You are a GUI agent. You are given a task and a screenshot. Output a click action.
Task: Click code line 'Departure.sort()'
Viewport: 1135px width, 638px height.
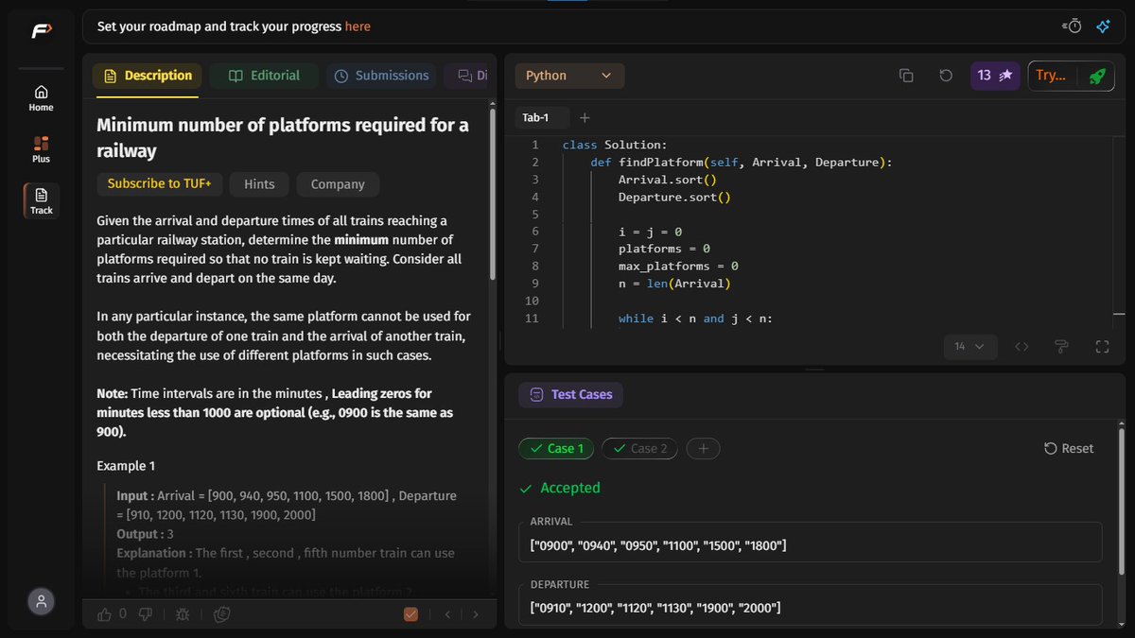tap(675, 198)
